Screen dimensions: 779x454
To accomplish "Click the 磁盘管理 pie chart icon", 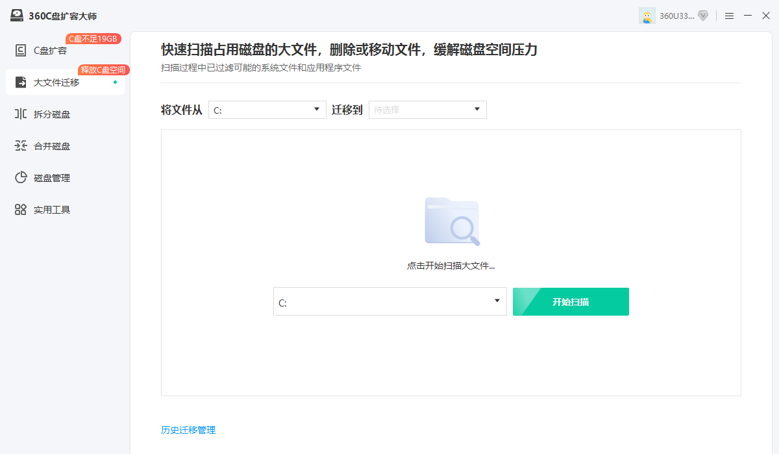I will [x=21, y=178].
